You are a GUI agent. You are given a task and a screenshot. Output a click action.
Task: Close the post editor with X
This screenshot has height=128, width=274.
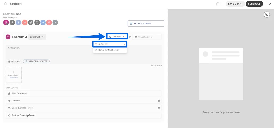pos(270,4)
